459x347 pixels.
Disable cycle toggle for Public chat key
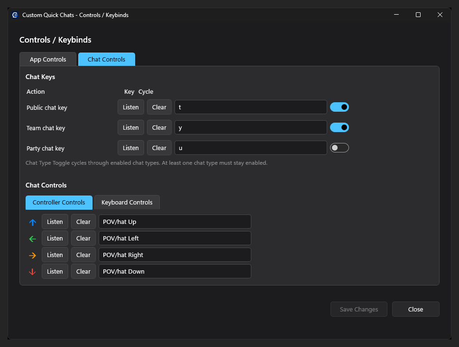(340, 107)
